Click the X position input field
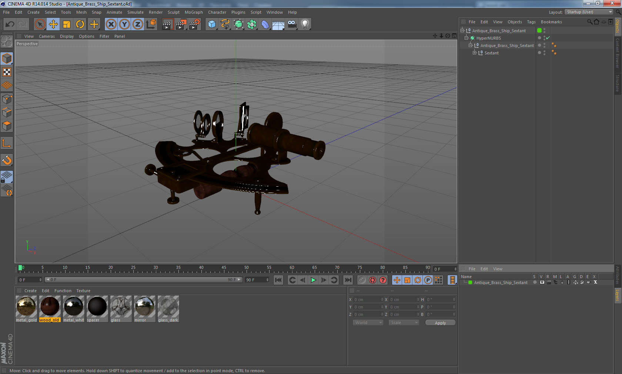 368,300
